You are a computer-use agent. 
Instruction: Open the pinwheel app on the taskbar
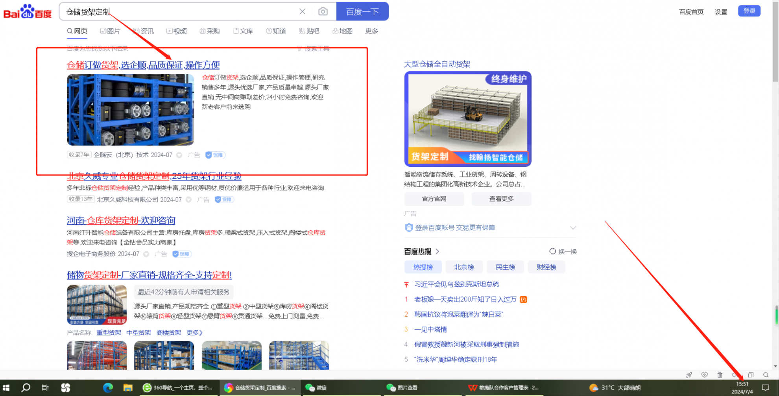[x=66, y=388]
